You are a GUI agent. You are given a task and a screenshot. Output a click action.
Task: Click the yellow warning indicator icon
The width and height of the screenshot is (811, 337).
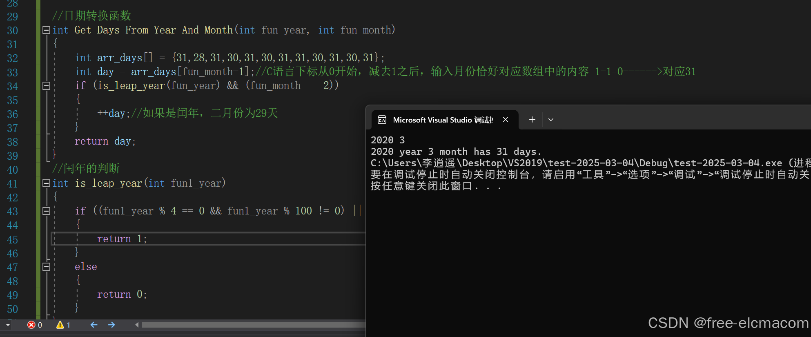[x=60, y=325]
